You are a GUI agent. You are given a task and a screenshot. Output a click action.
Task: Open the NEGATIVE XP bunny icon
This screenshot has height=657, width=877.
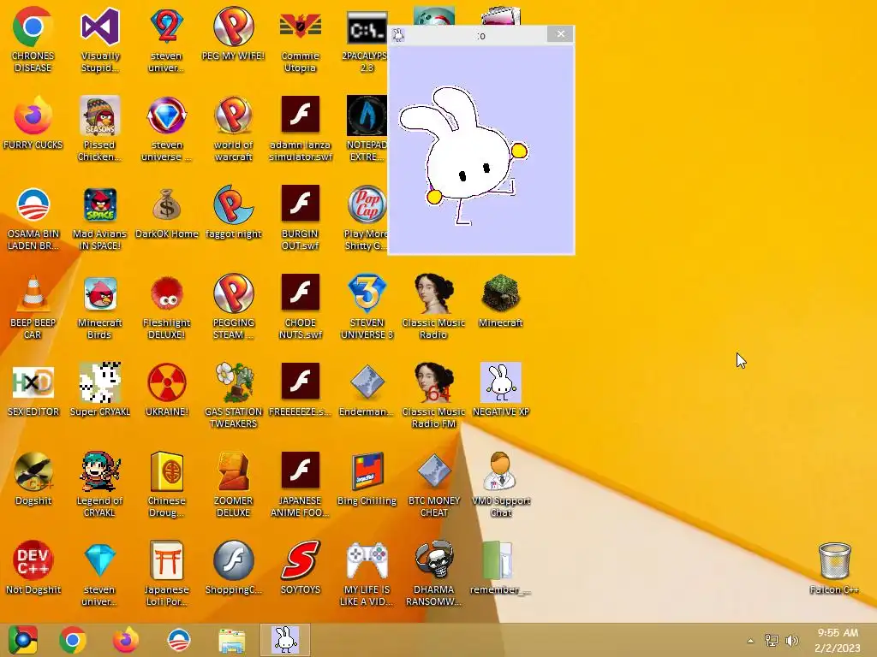point(500,382)
